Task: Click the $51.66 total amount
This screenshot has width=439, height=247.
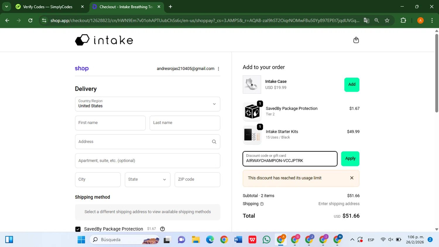Action: pos(351,216)
